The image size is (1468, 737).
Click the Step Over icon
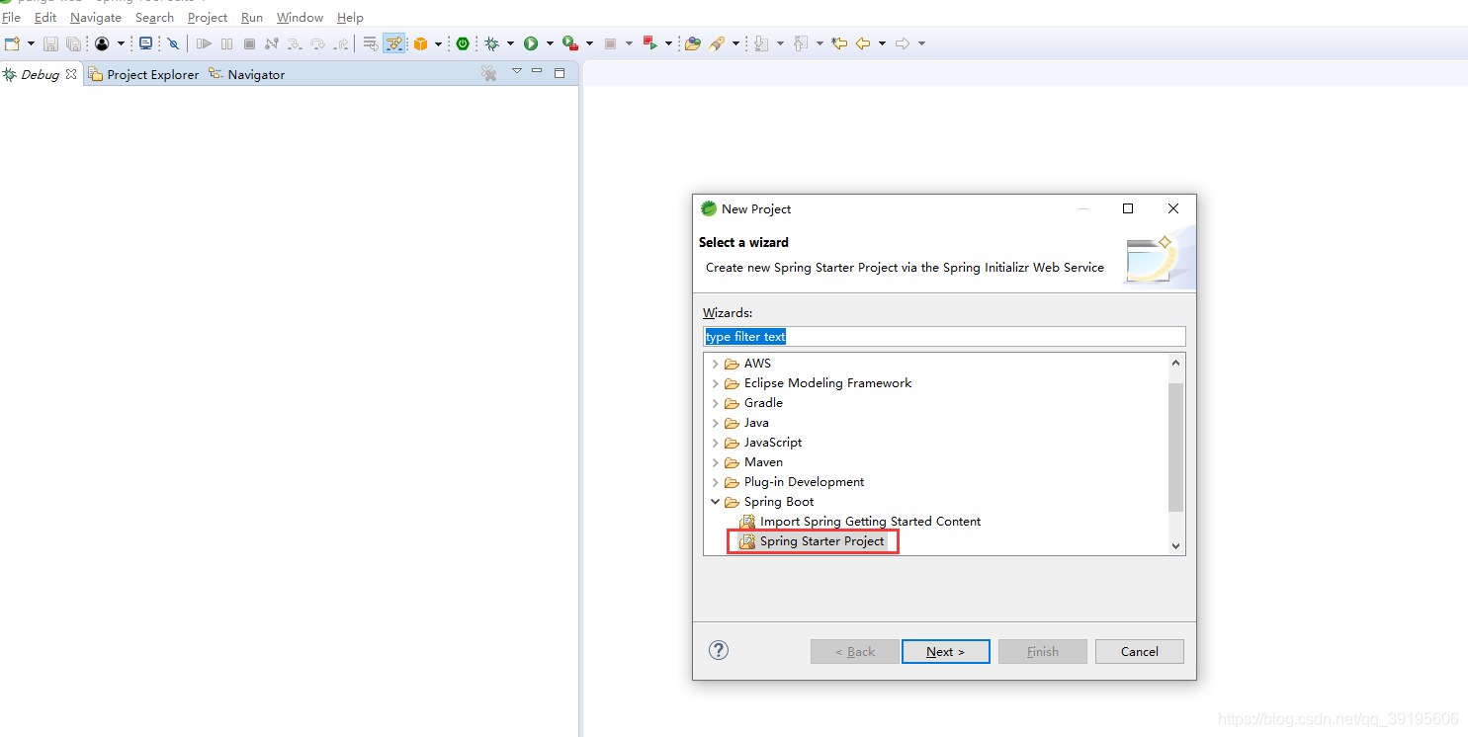click(x=317, y=43)
